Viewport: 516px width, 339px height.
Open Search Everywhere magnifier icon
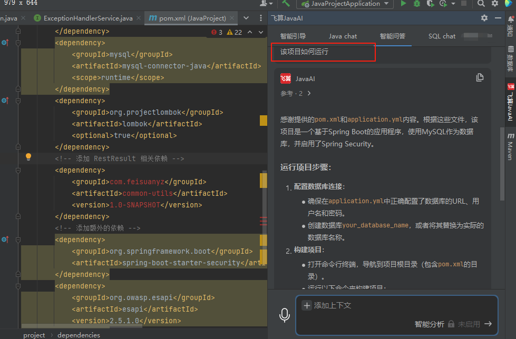coord(481,4)
